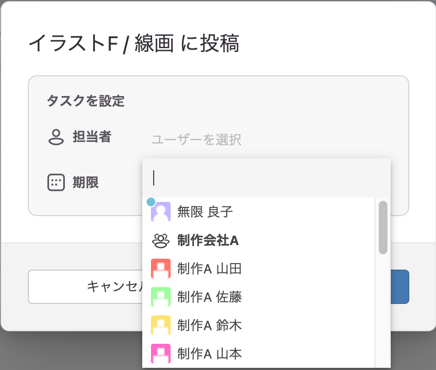The height and width of the screenshot is (370, 436).
Task: Click 制作A 山田's red avatar icon
Action: click(x=161, y=268)
